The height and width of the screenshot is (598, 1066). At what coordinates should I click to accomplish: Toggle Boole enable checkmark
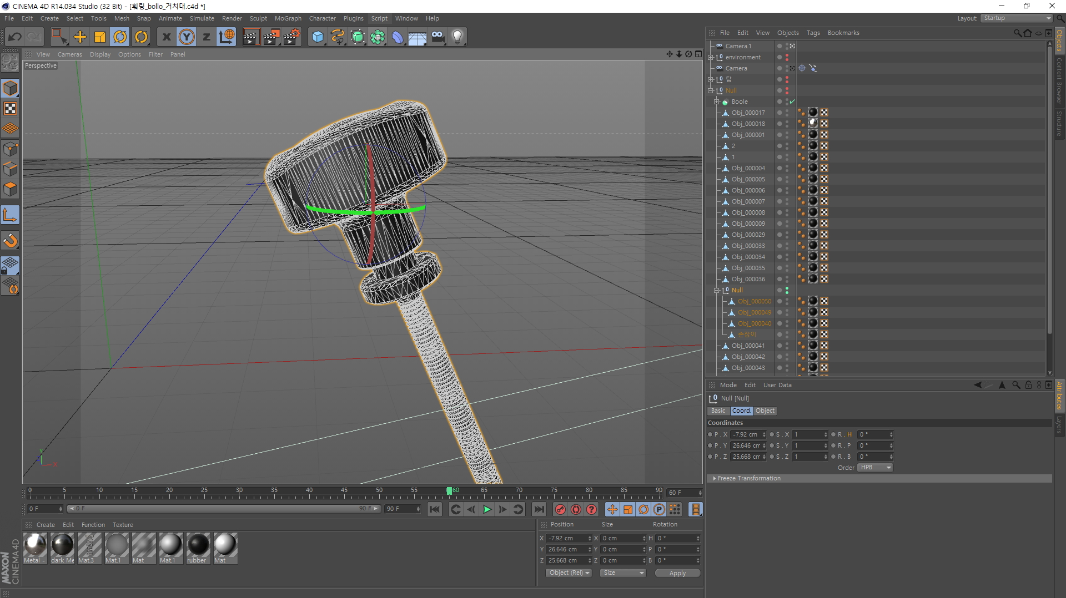click(793, 102)
